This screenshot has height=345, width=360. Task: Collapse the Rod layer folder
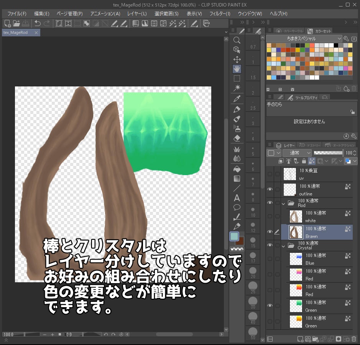(284, 203)
